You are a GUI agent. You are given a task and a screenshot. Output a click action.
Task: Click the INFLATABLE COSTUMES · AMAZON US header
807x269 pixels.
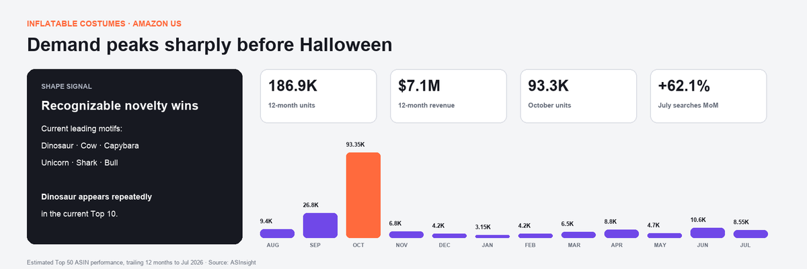pos(104,24)
